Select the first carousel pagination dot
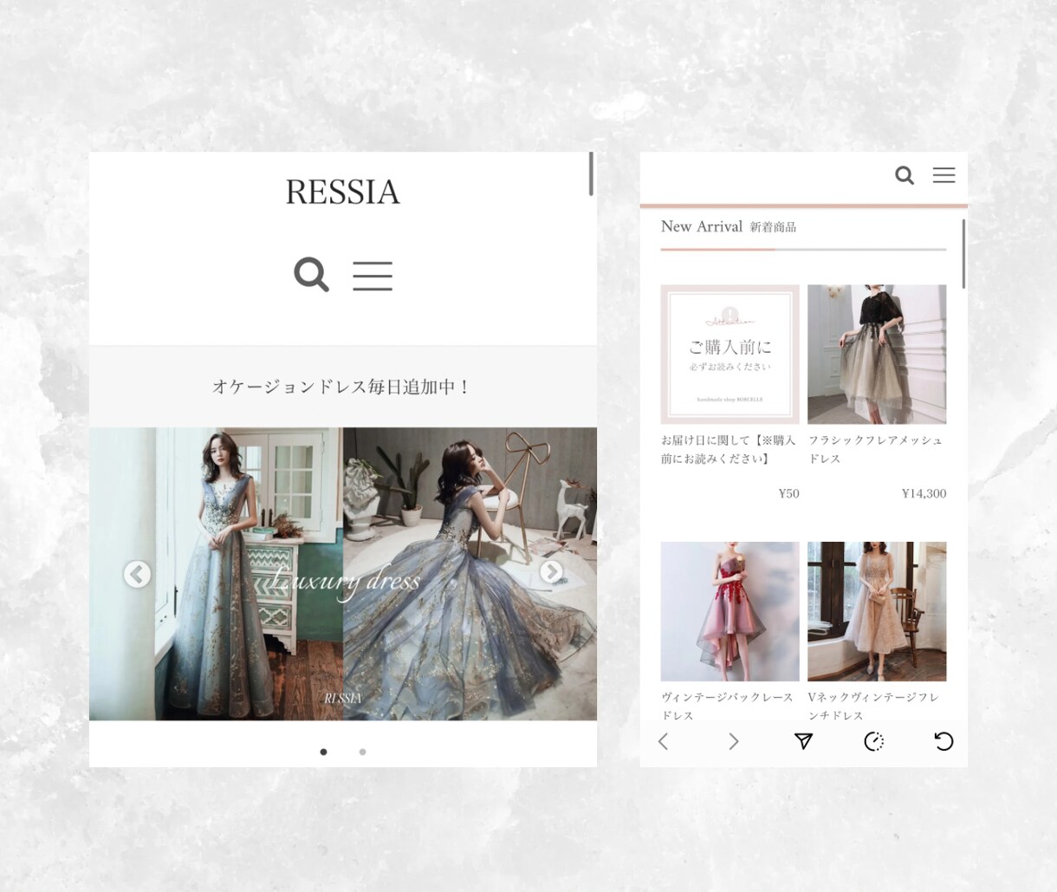 (x=323, y=752)
